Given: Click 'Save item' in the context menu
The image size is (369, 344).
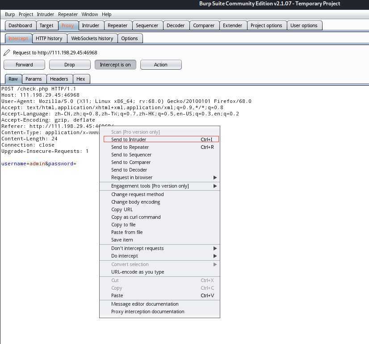Looking at the screenshot, I should [160, 240].
